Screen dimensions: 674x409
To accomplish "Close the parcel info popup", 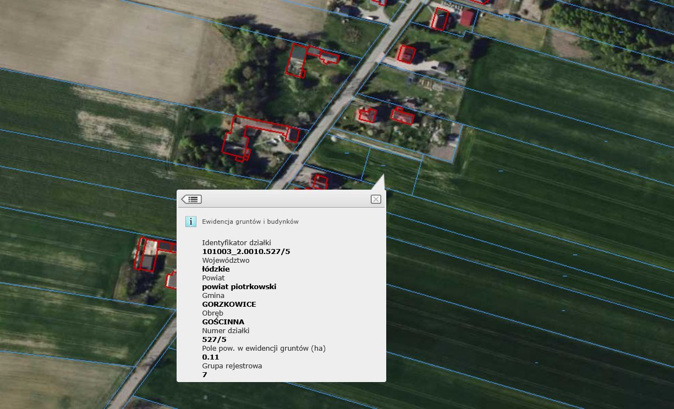I will pyautogui.click(x=376, y=199).
